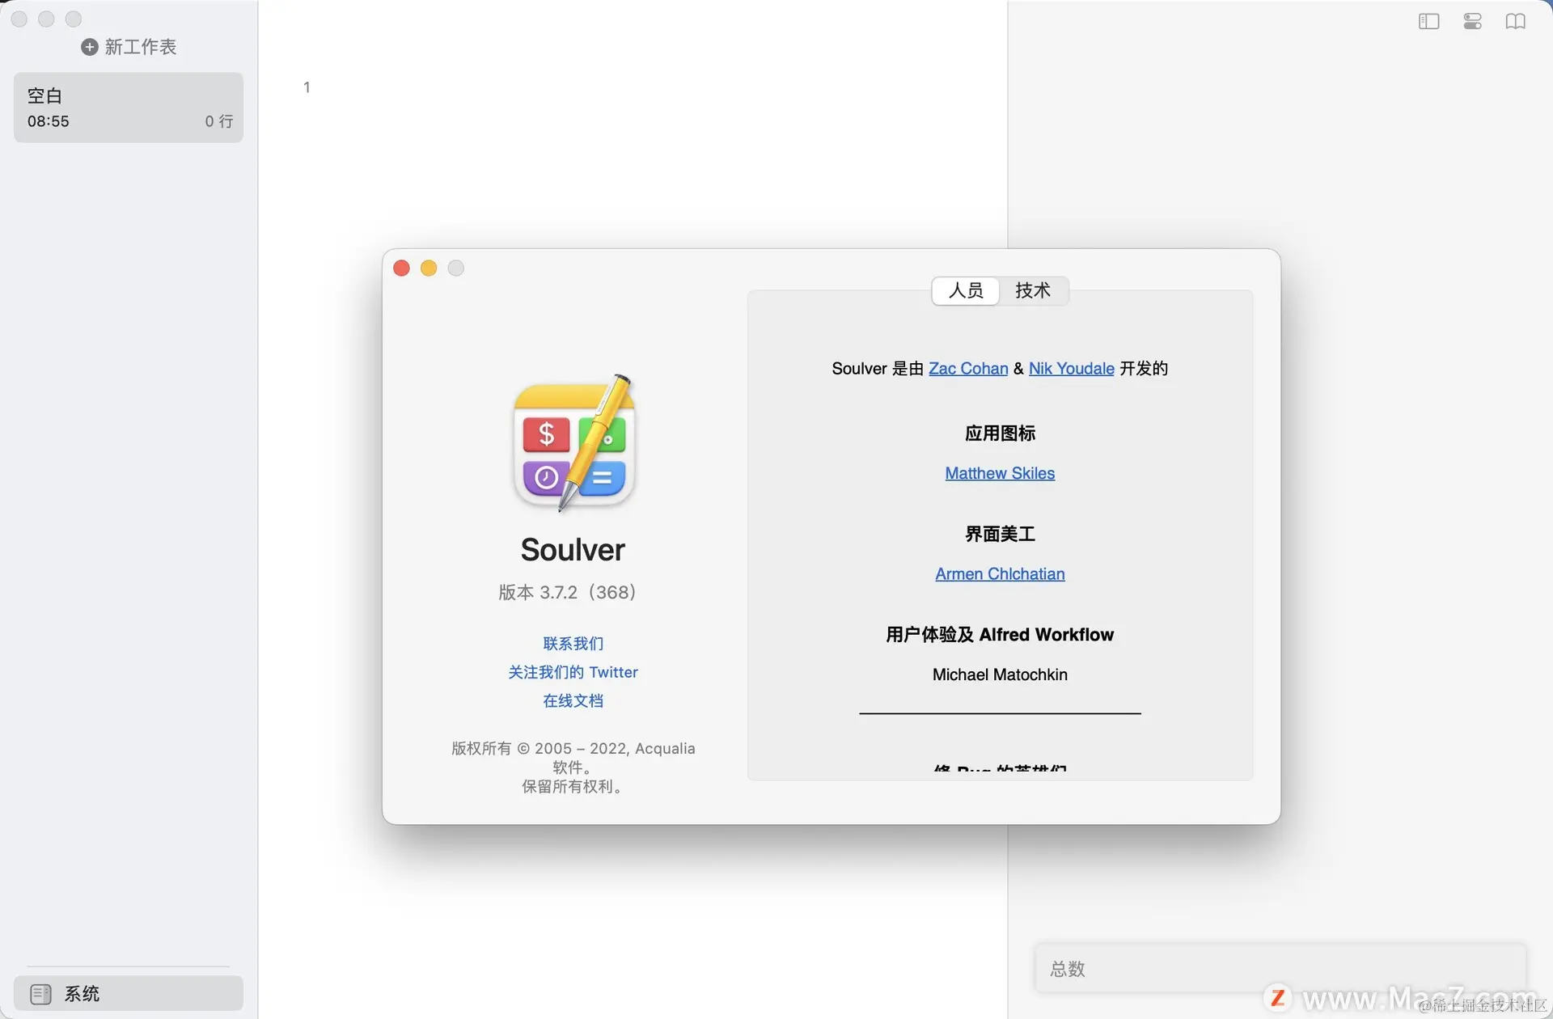Image resolution: width=1553 pixels, height=1019 pixels.
Task: Visit Matthew Skiles link
Action: point(1000,474)
